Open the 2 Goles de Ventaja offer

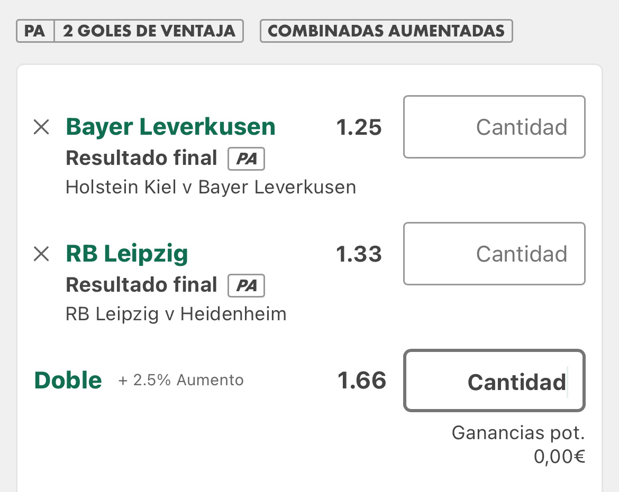point(149,31)
